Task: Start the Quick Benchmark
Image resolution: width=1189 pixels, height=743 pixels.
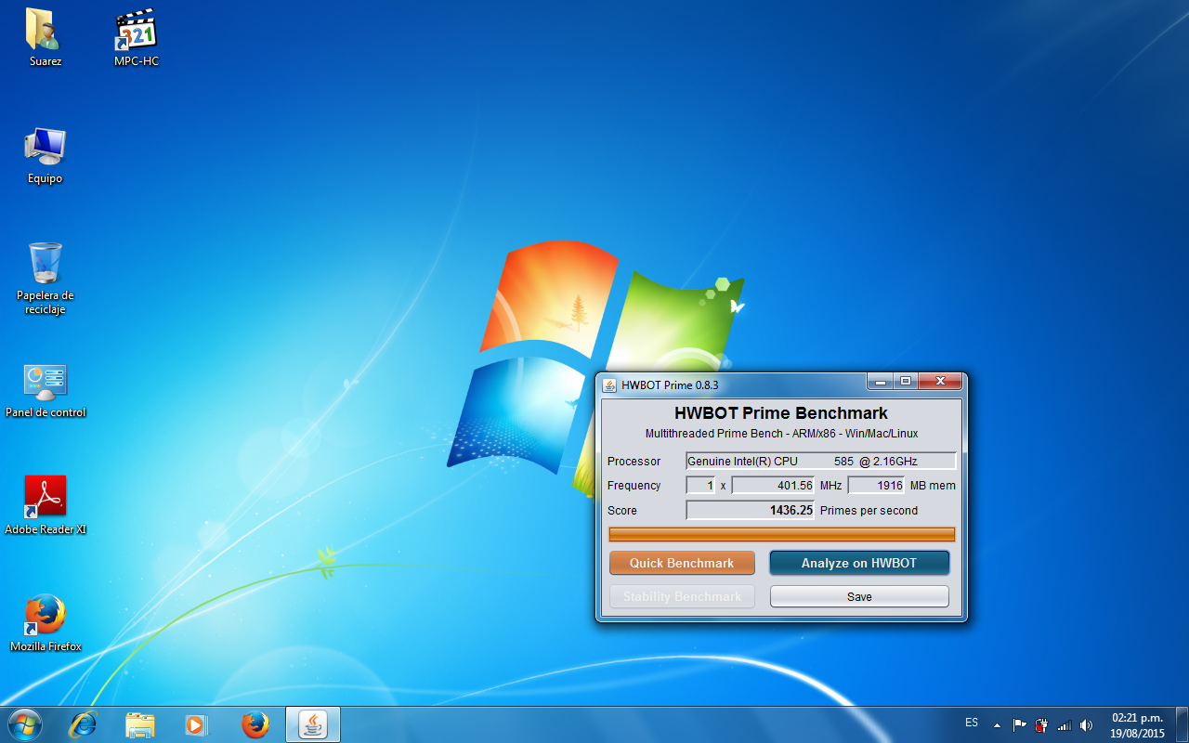Action: point(682,563)
